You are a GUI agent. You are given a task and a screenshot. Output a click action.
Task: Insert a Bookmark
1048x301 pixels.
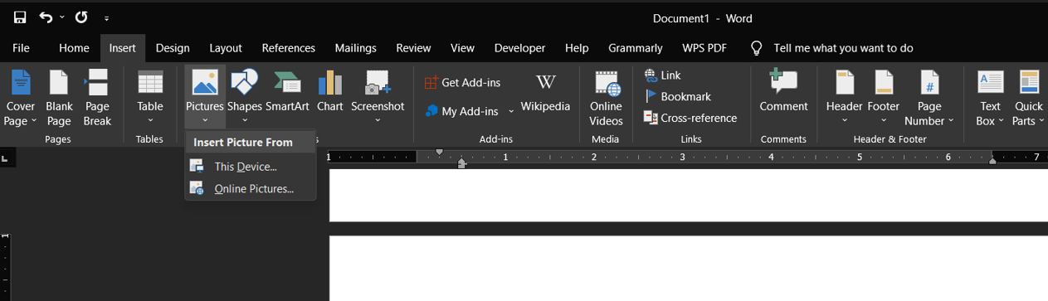678,97
